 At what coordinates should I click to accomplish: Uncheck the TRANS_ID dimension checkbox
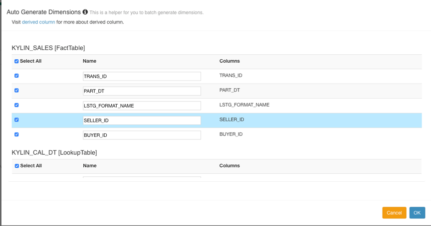16,76
